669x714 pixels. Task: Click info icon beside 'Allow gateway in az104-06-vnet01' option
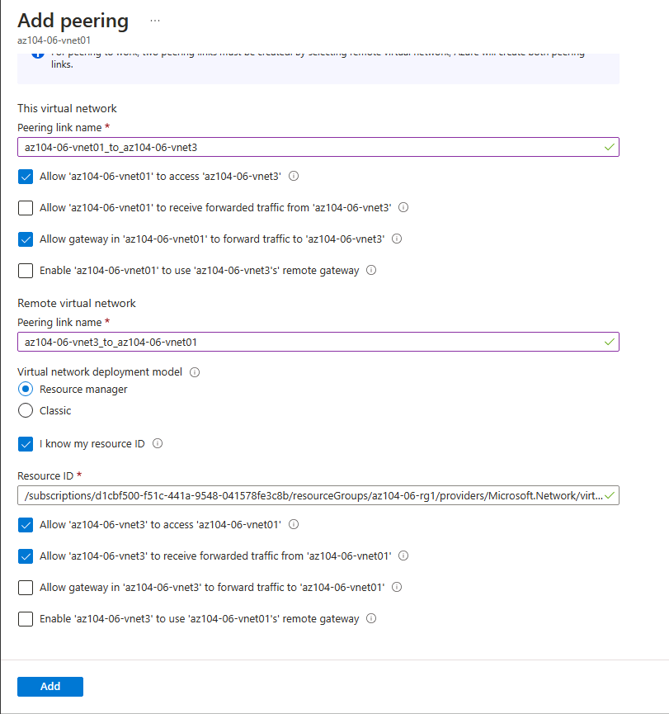[x=397, y=239]
